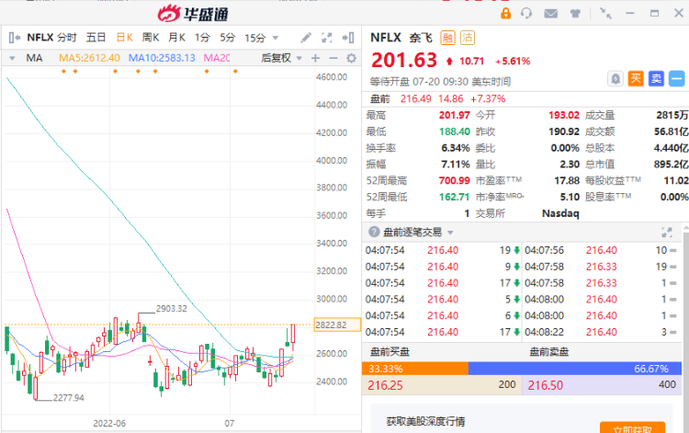
Task: Click the MA10:2583.13 indicator label
Action: point(162,58)
